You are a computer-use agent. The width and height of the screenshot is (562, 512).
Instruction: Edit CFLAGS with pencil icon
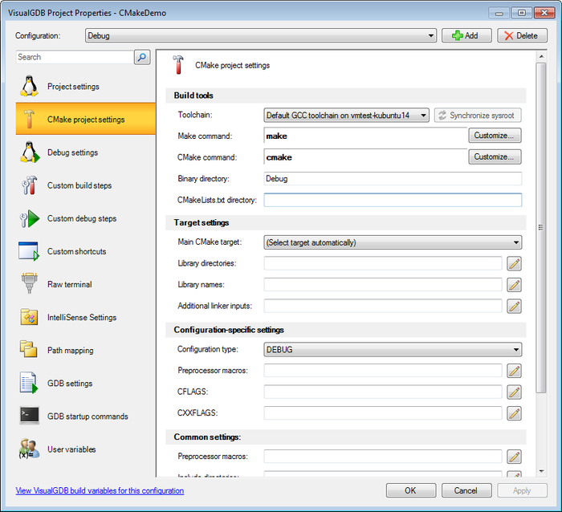(514, 392)
